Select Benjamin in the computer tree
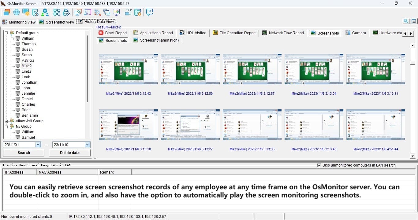Viewport: 418px width, 220px height. click(x=30, y=116)
